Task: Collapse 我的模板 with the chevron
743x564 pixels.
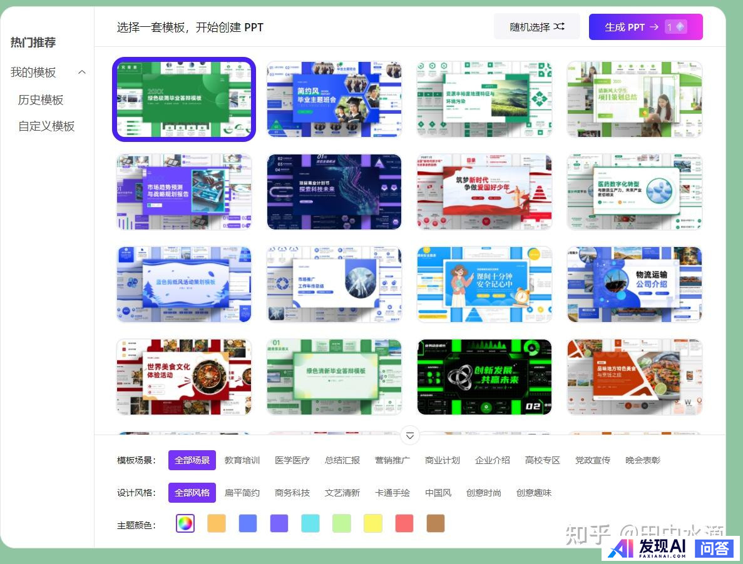Action: click(x=82, y=73)
